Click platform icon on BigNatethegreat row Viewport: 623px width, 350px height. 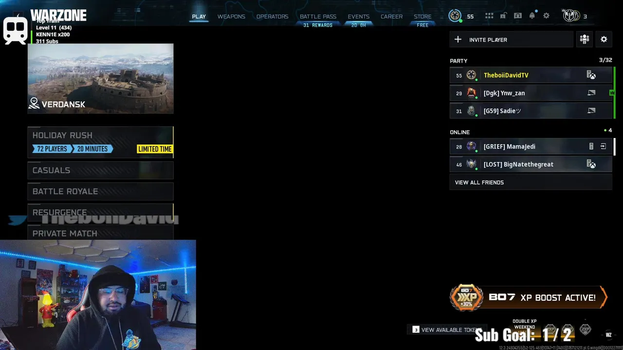(x=591, y=164)
